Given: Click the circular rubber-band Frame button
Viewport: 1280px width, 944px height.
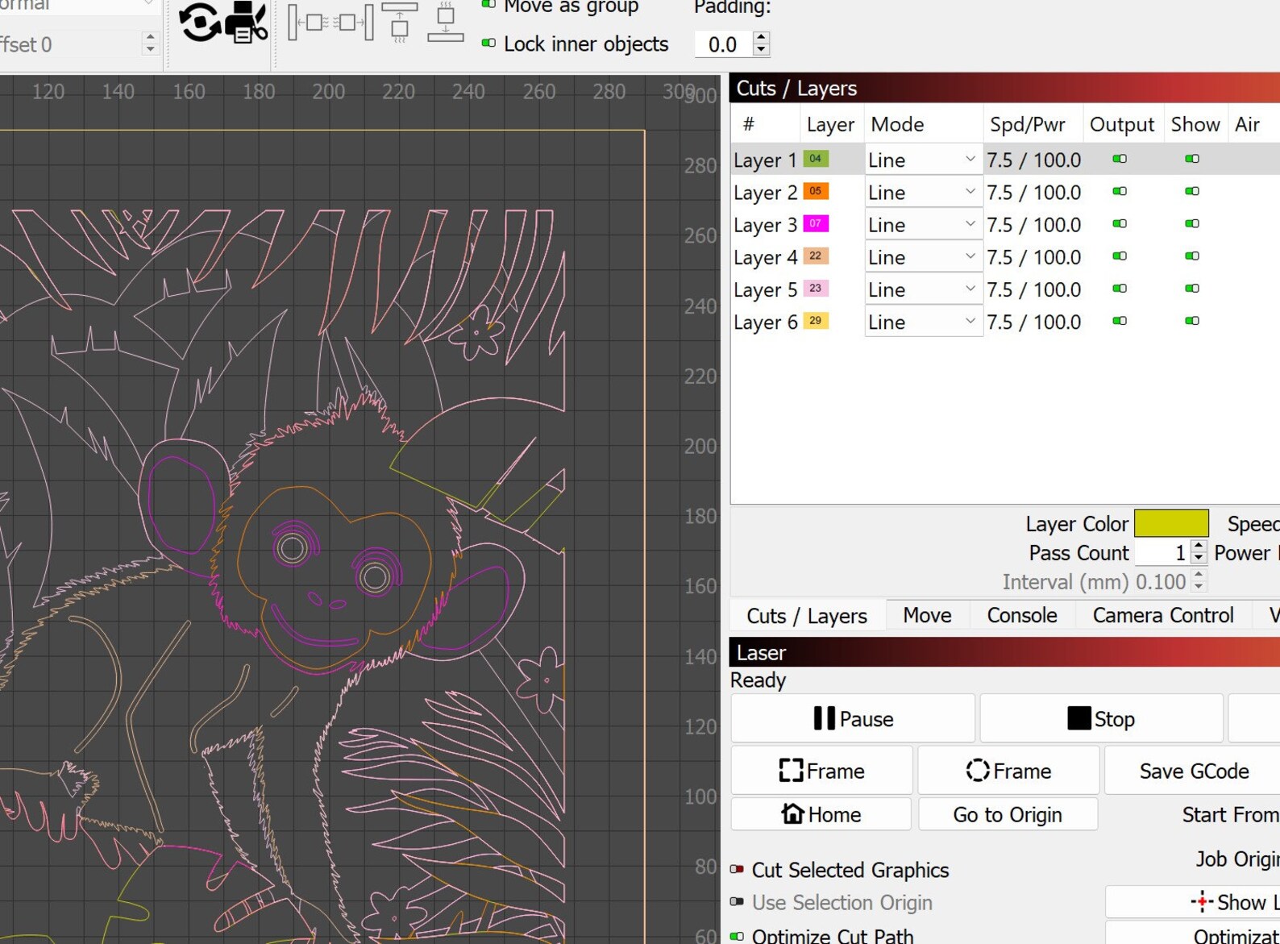Looking at the screenshot, I should [x=1008, y=771].
